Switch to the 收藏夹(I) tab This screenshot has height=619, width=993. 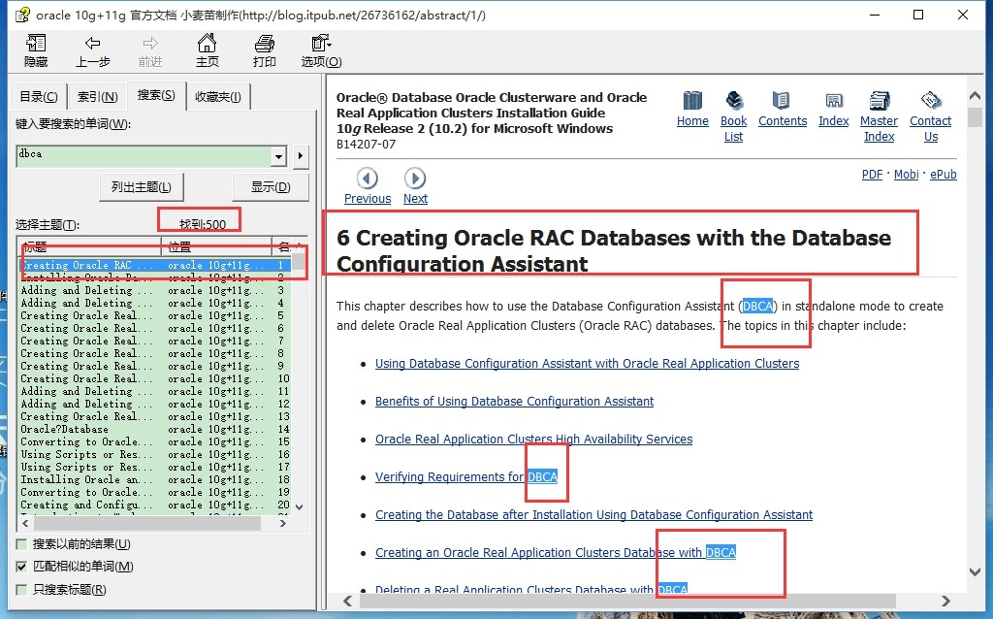pyautogui.click(x=218, y=97)
